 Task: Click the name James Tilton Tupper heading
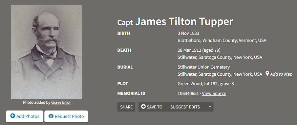point(184,22)
